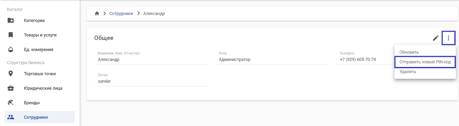Choose Отправить новый PIN-код menu item
Viewport: 459px width, 126px height.
[x=425, y=62]
